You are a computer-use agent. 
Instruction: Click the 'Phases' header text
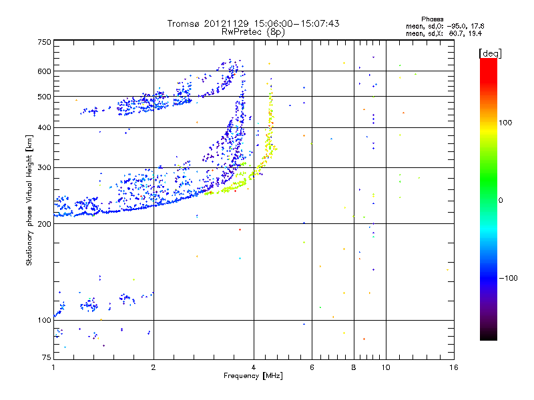(x=432, y=19)
